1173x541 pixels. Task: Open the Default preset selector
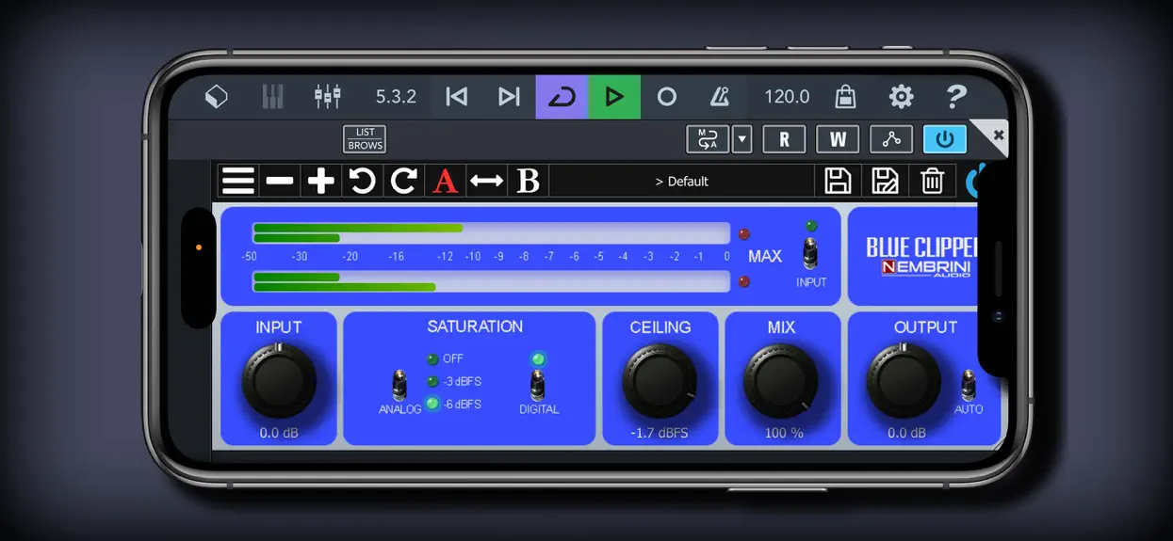click(682, 181)
